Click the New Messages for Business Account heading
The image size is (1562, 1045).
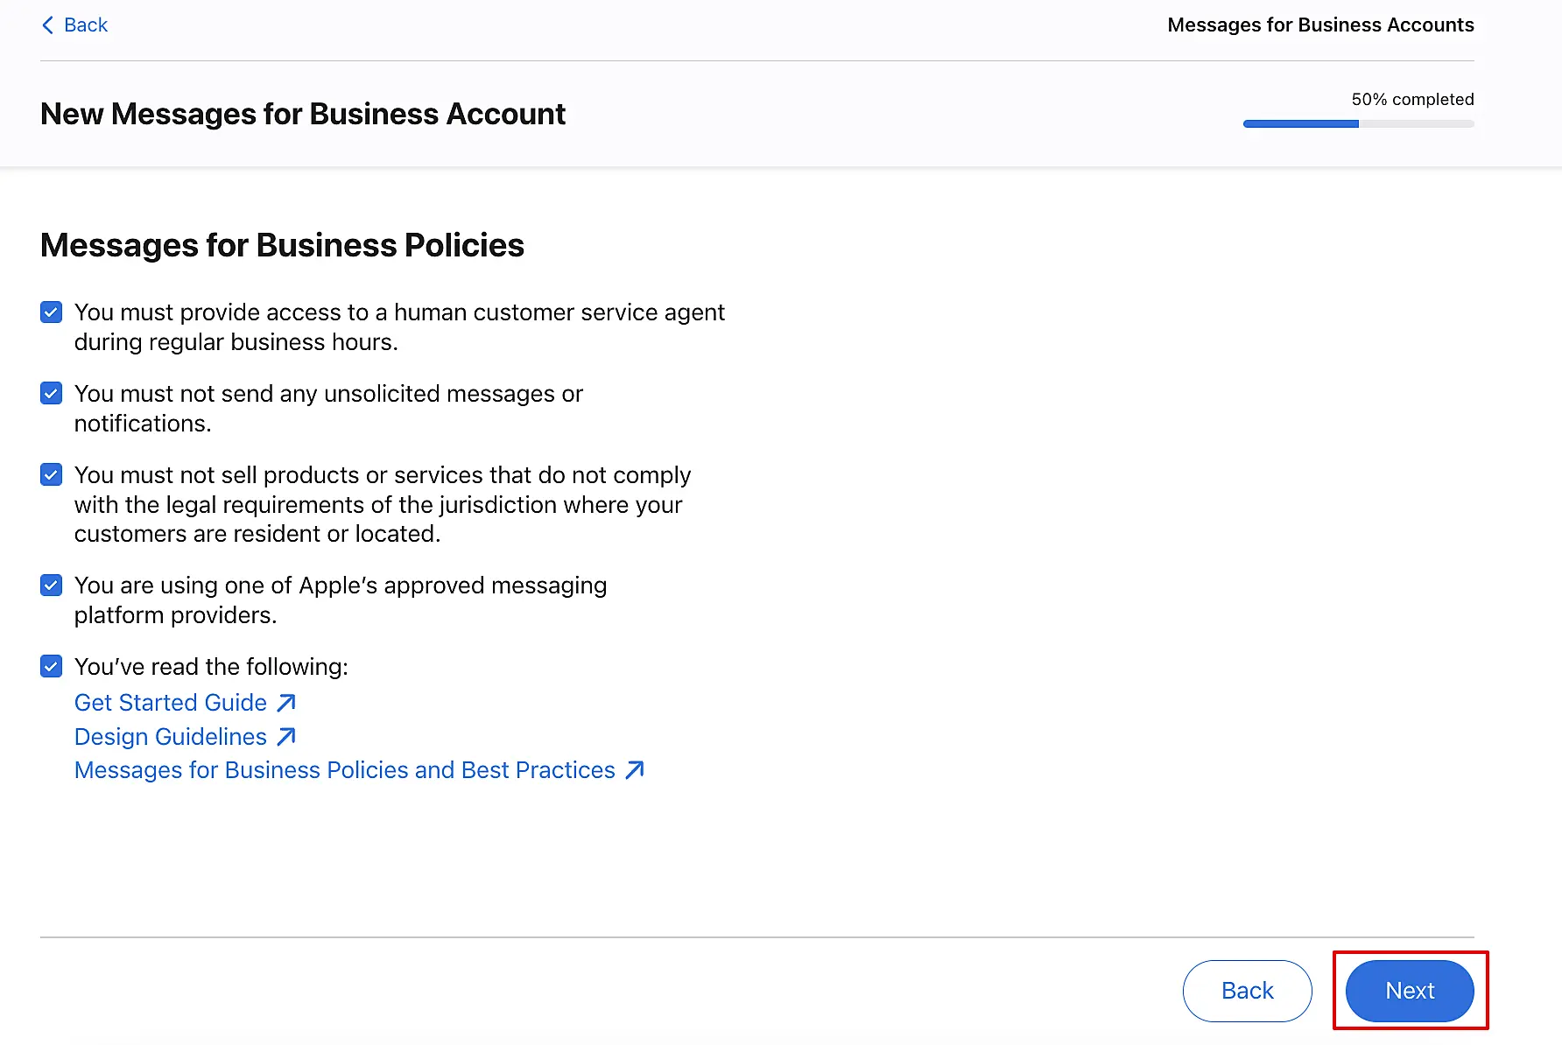(x=303, y=114)
